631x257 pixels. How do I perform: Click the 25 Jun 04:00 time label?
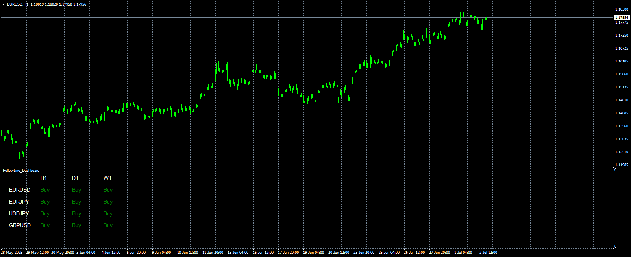tap(389, 253)
